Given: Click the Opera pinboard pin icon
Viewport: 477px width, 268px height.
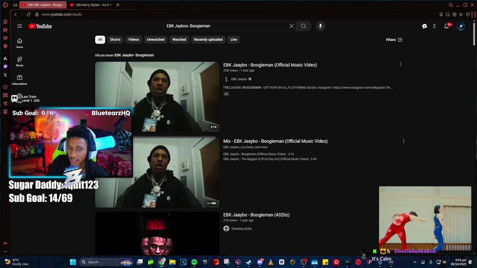Looking at the screenshot, I should (x=441, y=15).
